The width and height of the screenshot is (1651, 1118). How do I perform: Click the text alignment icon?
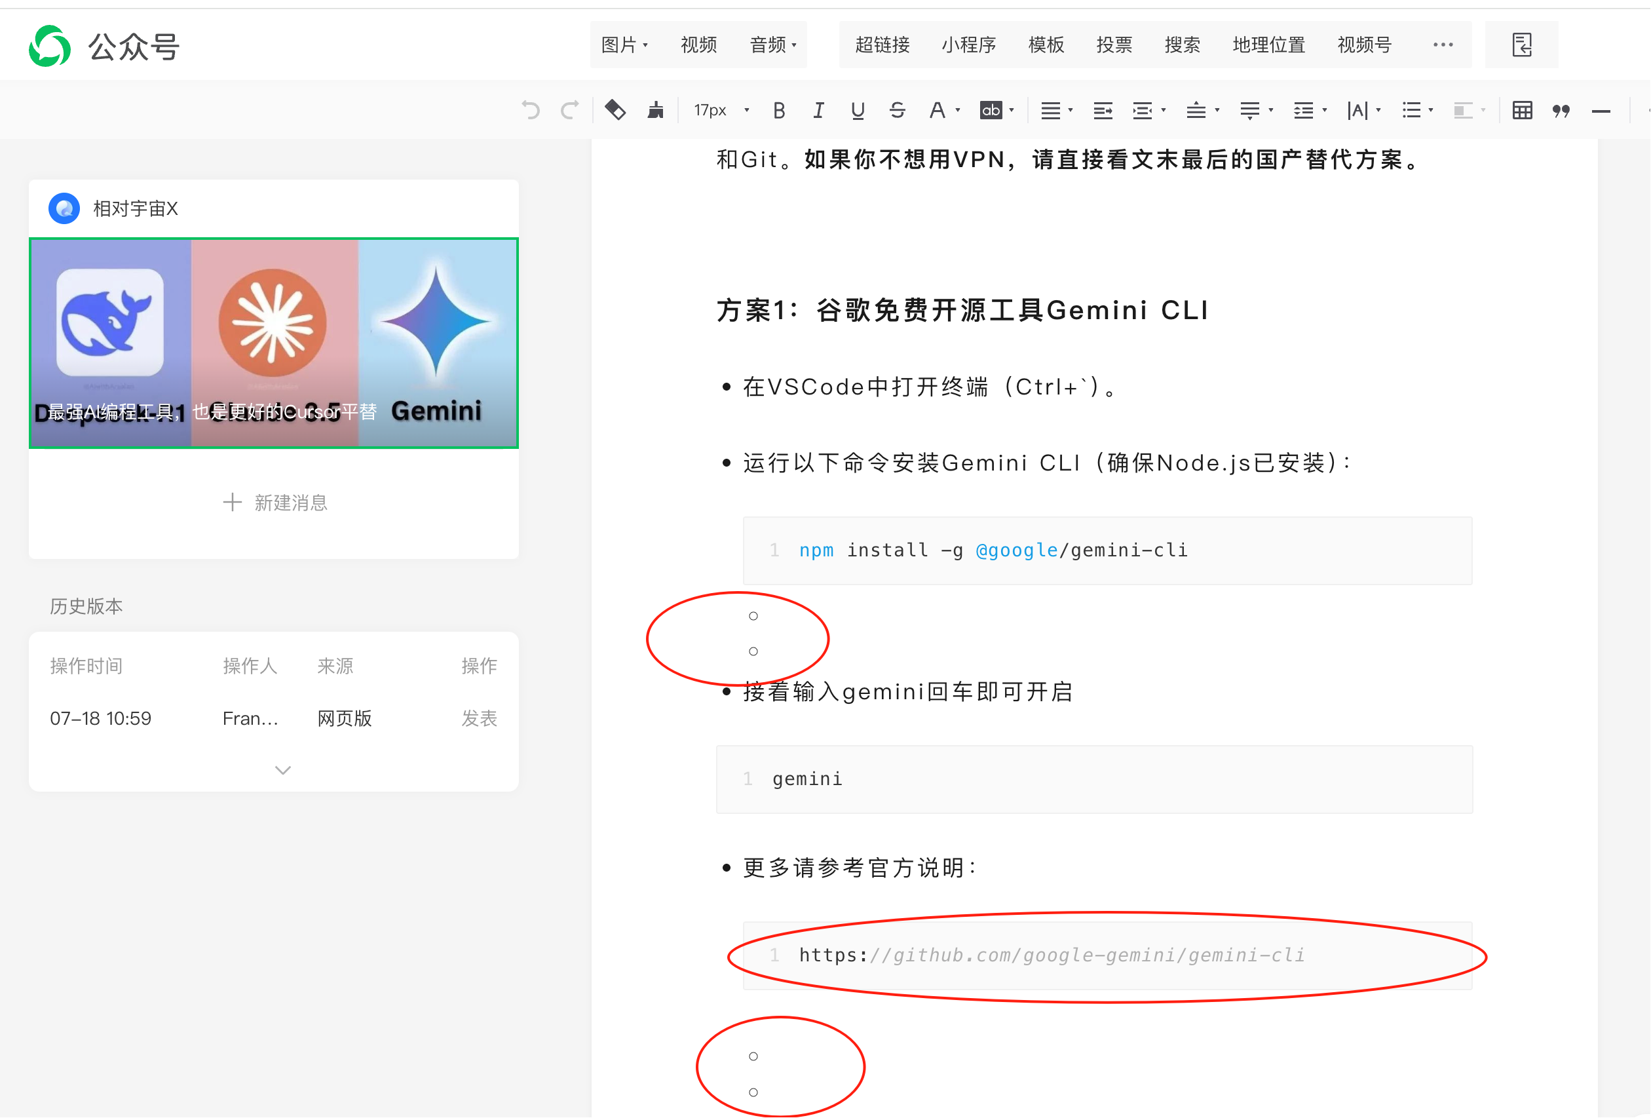point(1050,110)
